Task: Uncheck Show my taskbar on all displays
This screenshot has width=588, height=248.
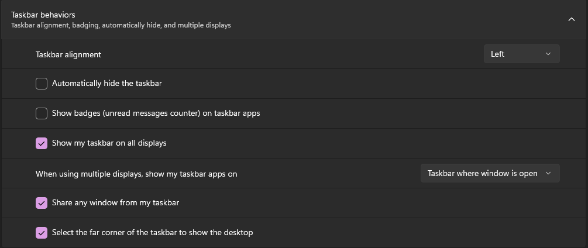Action: pyautogui.click(x=42, y=143)
